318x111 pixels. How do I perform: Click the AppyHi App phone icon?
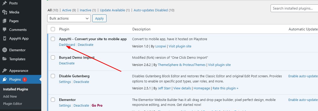click(5, 38)
